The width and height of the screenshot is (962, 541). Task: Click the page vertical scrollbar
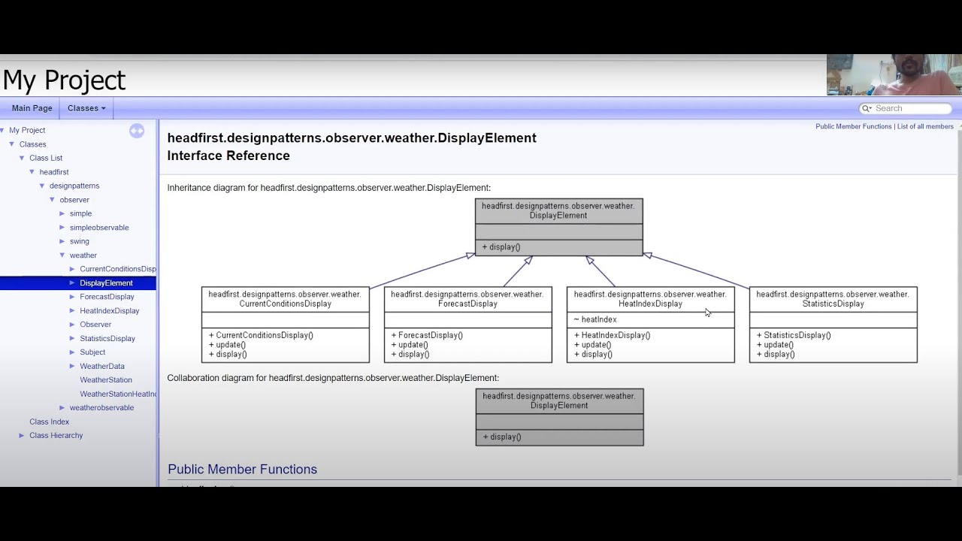(x=959, y=304)
